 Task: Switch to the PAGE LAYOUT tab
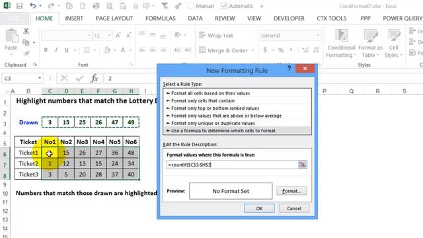tap(114, 19)
